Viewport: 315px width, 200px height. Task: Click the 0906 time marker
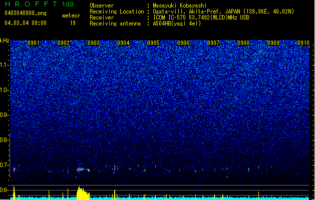pos(183,43)
